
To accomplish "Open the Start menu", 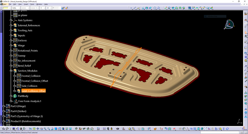I will [5, 4].
